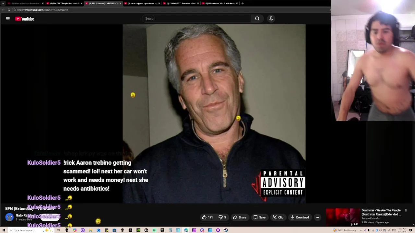The height and width of the screenshot is (233, 415).
Task: Like the video with 171 likes
Action: [207, 217]
